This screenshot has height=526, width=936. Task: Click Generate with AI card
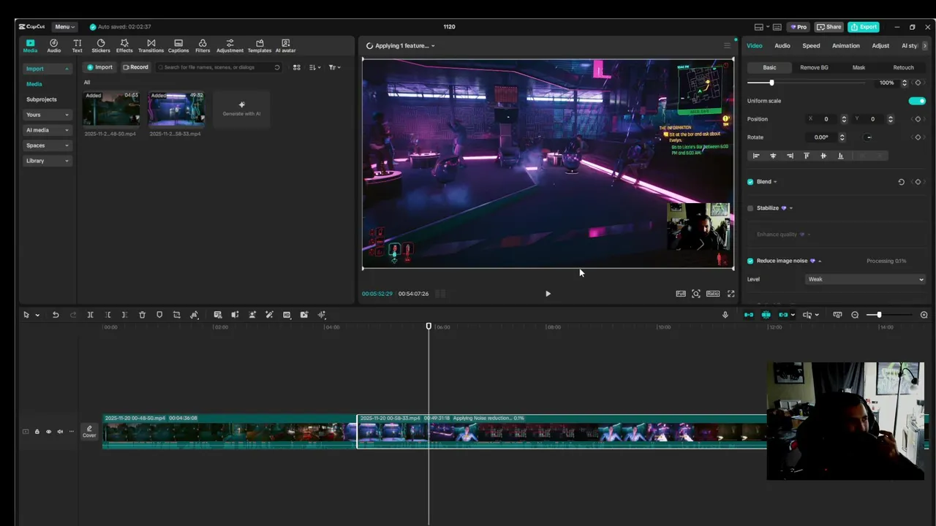[242, 109]
